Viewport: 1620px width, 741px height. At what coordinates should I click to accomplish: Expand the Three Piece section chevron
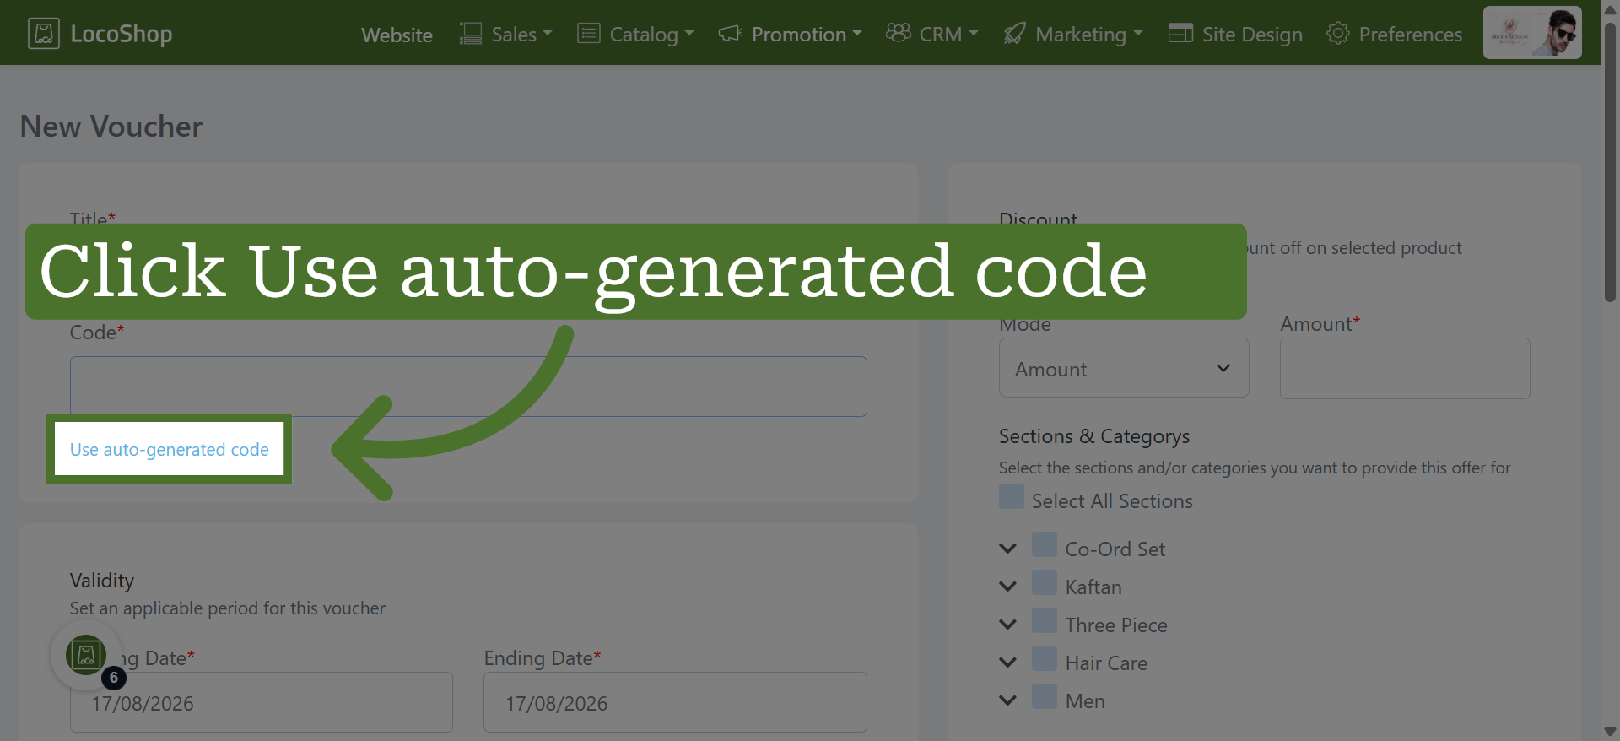(x=1007, y=625)
